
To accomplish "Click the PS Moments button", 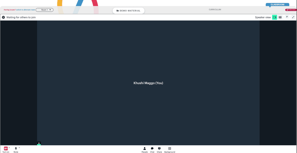I will pyautogui.click(x=291, y=10).
